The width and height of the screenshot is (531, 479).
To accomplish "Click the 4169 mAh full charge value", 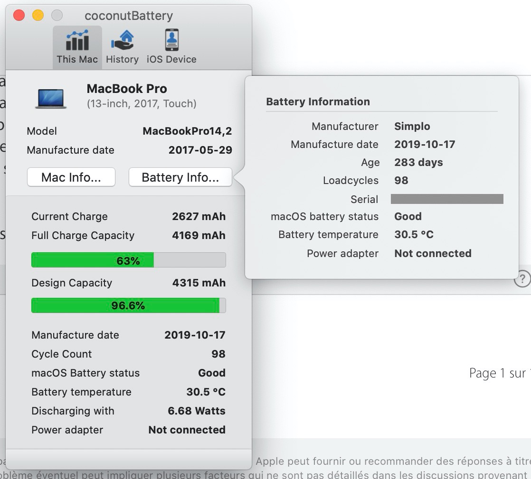I will (x=199, y=235).
